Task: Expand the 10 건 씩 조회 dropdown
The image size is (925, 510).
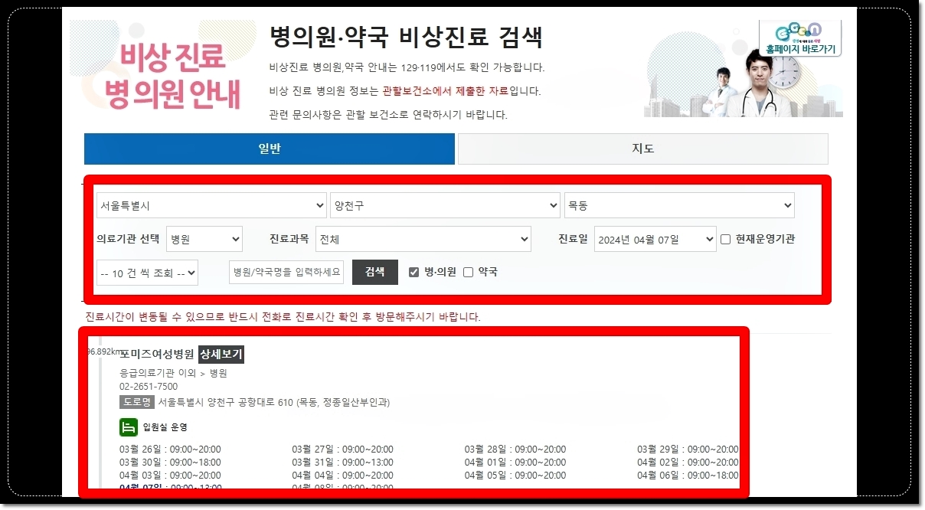Action: pyautogui.click(x=146, y=272)
